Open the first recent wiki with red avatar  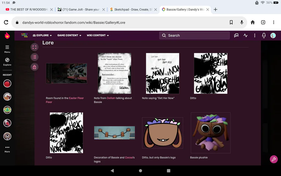[7, 83]
